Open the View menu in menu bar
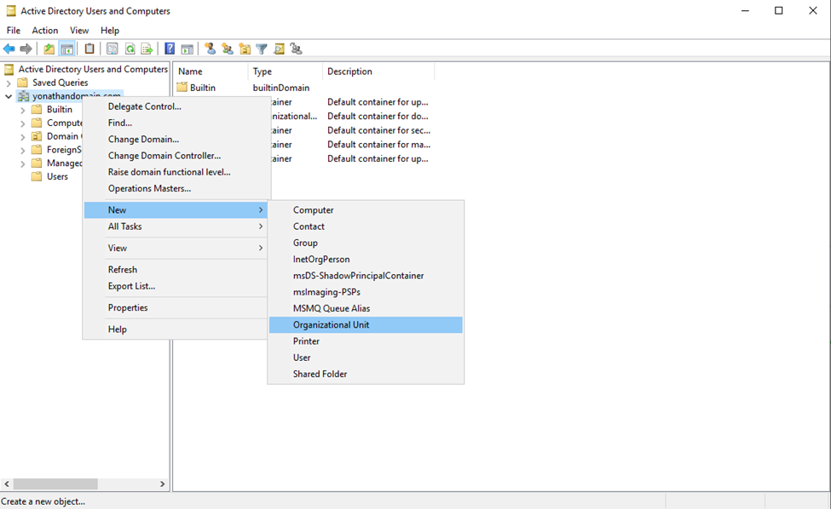The image size is (831, 509). pos(79,31)
